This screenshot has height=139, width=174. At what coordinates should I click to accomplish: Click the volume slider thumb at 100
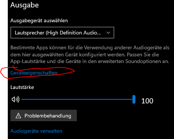tap(134, 99)
